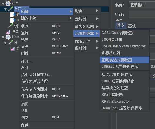Screen dimensions: 155x129
Task: Collapse the 登录 thread group tree node
Action: 3,4
